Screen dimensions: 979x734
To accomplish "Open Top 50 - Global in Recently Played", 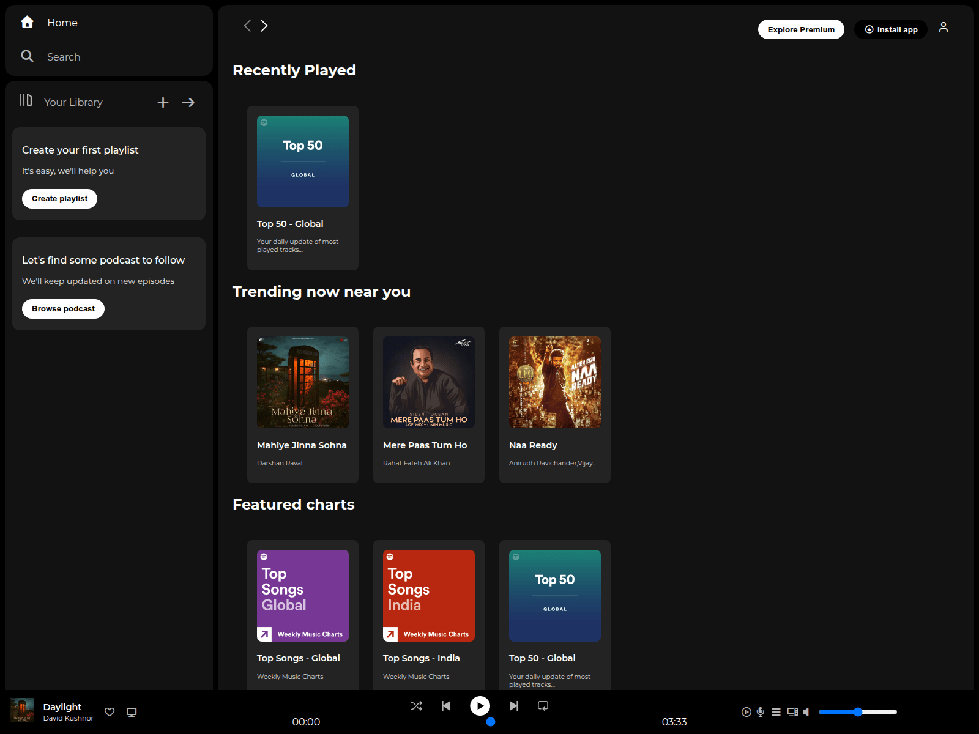I will tap(303, 188).
